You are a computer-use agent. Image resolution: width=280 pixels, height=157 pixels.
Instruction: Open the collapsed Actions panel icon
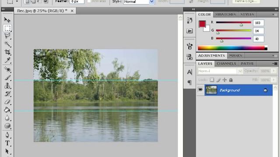(x=189, y=31)
